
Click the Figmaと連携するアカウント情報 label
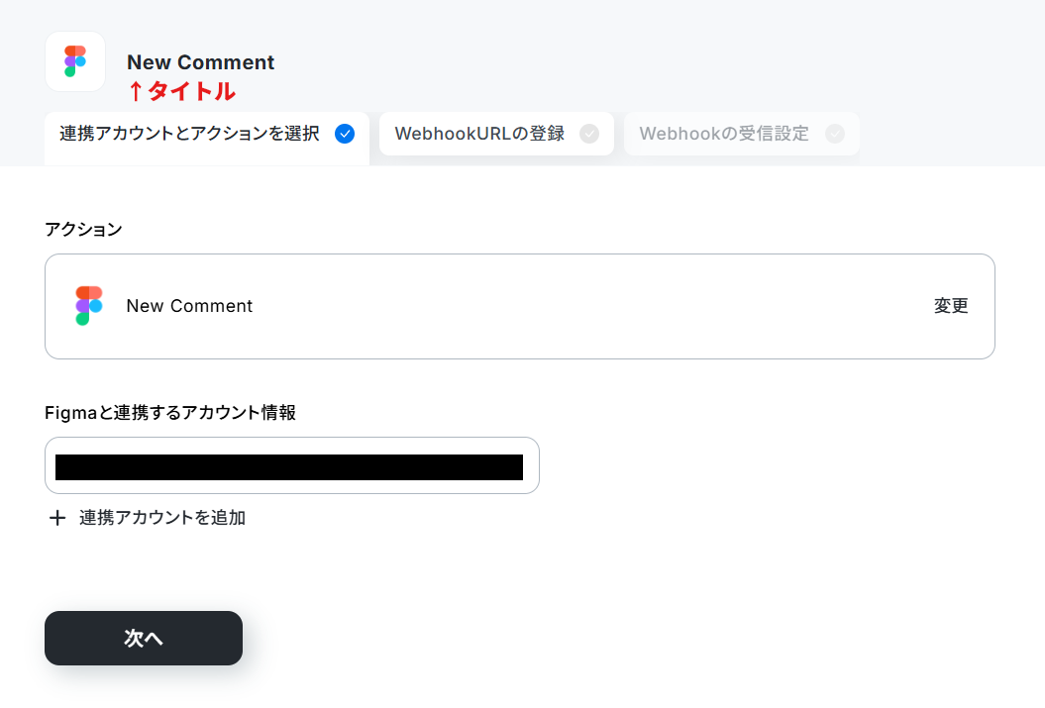click(170, 413)
